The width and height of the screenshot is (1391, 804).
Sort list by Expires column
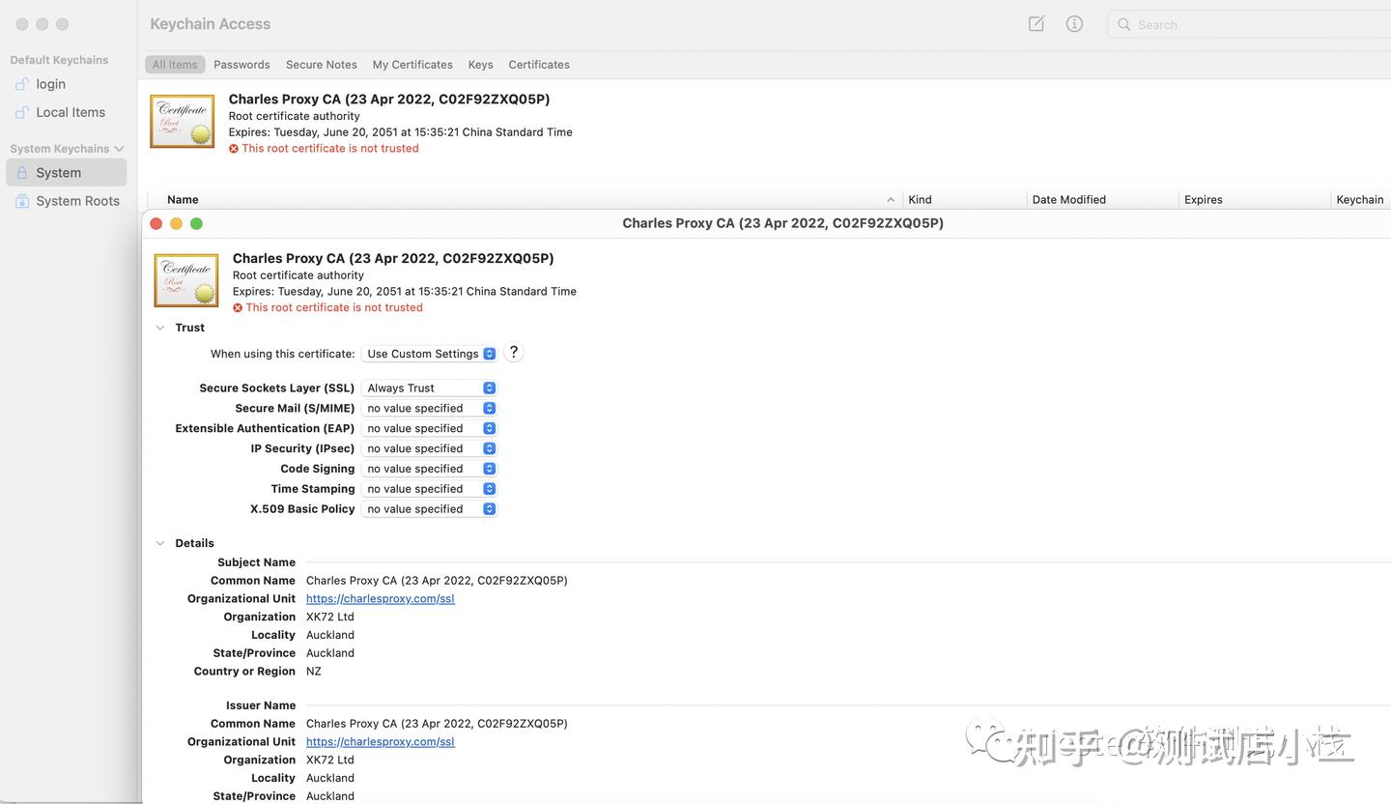click(1256, 200)
